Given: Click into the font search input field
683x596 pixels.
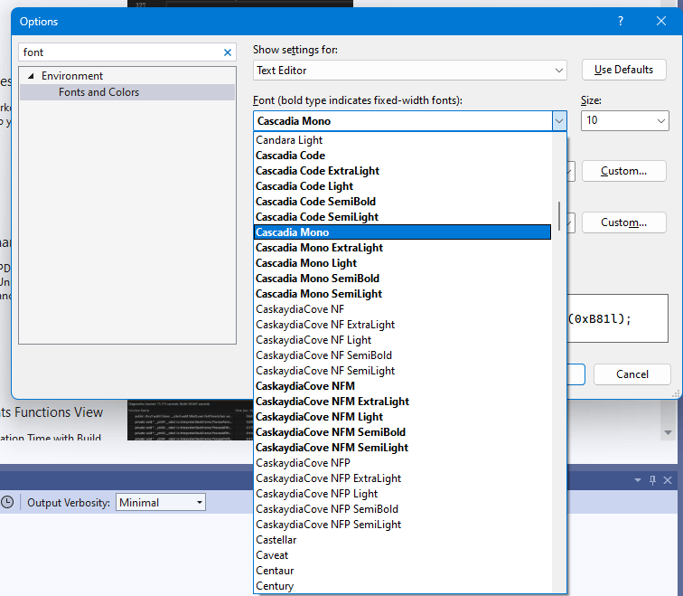Looking at the screenshot, I should tap(122, 52).
